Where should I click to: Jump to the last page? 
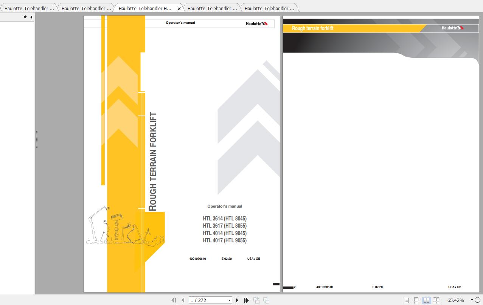point(247,300)
